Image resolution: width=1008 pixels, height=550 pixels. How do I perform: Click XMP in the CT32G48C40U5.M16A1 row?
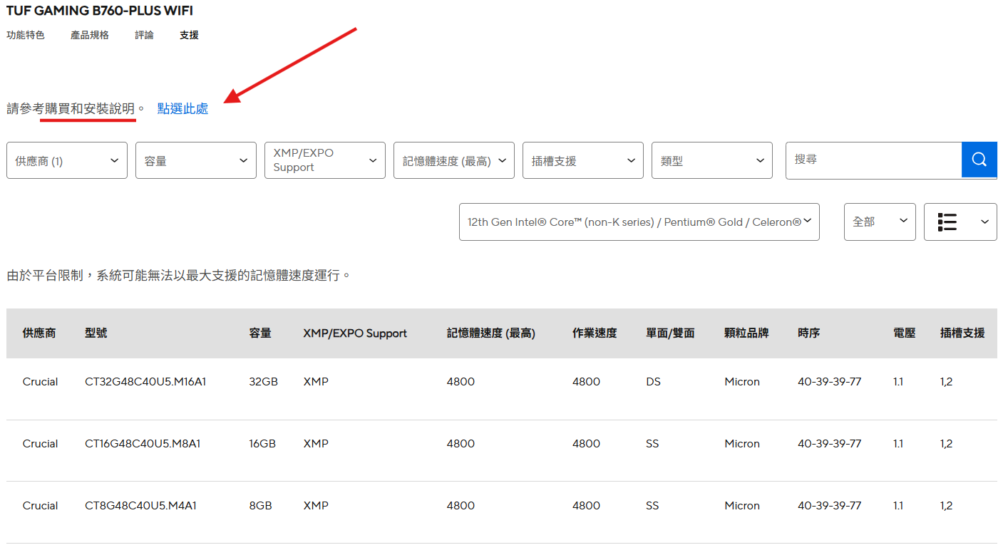pyautogui.click(x=316, y=382)
